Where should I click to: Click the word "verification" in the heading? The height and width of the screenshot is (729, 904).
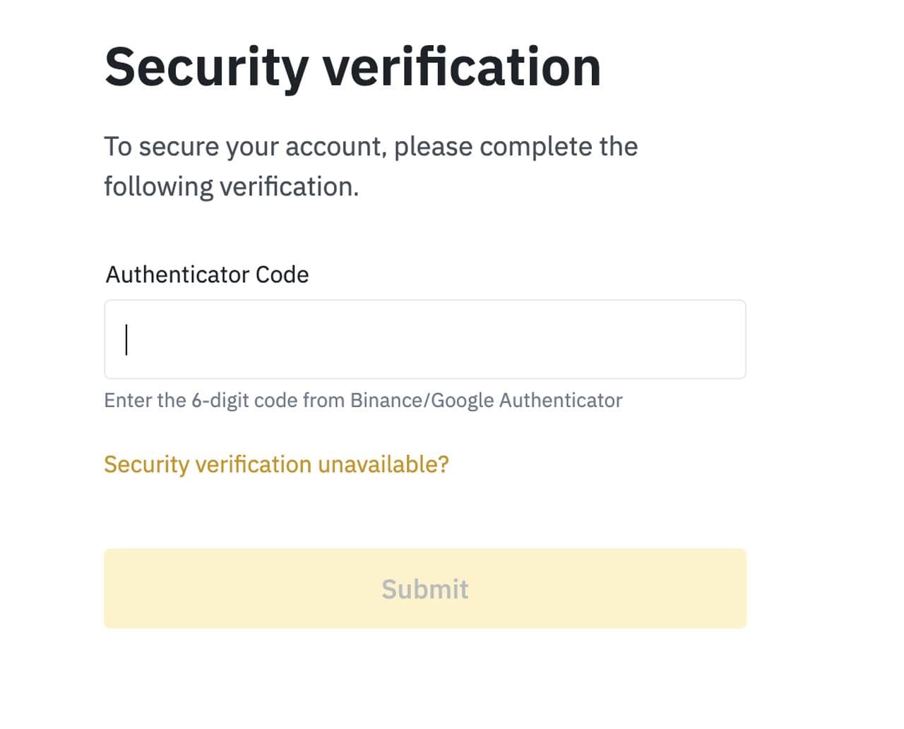click(462, 68)
